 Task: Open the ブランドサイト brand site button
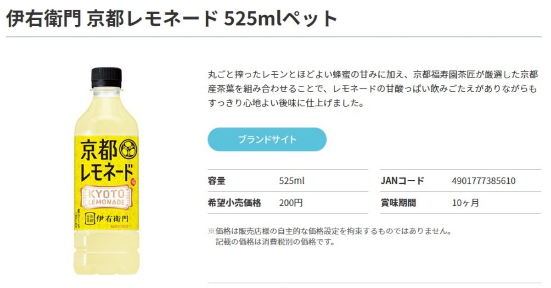coord(267,139)
